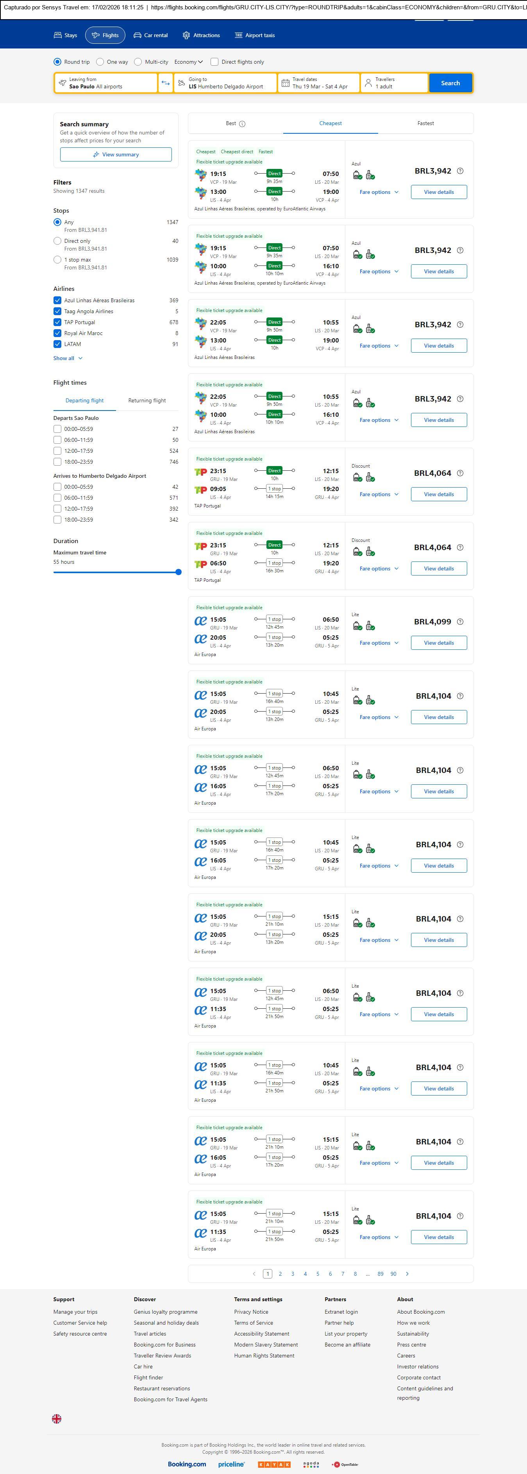
Task: Select the Direct only stops option
Action: 57,241
